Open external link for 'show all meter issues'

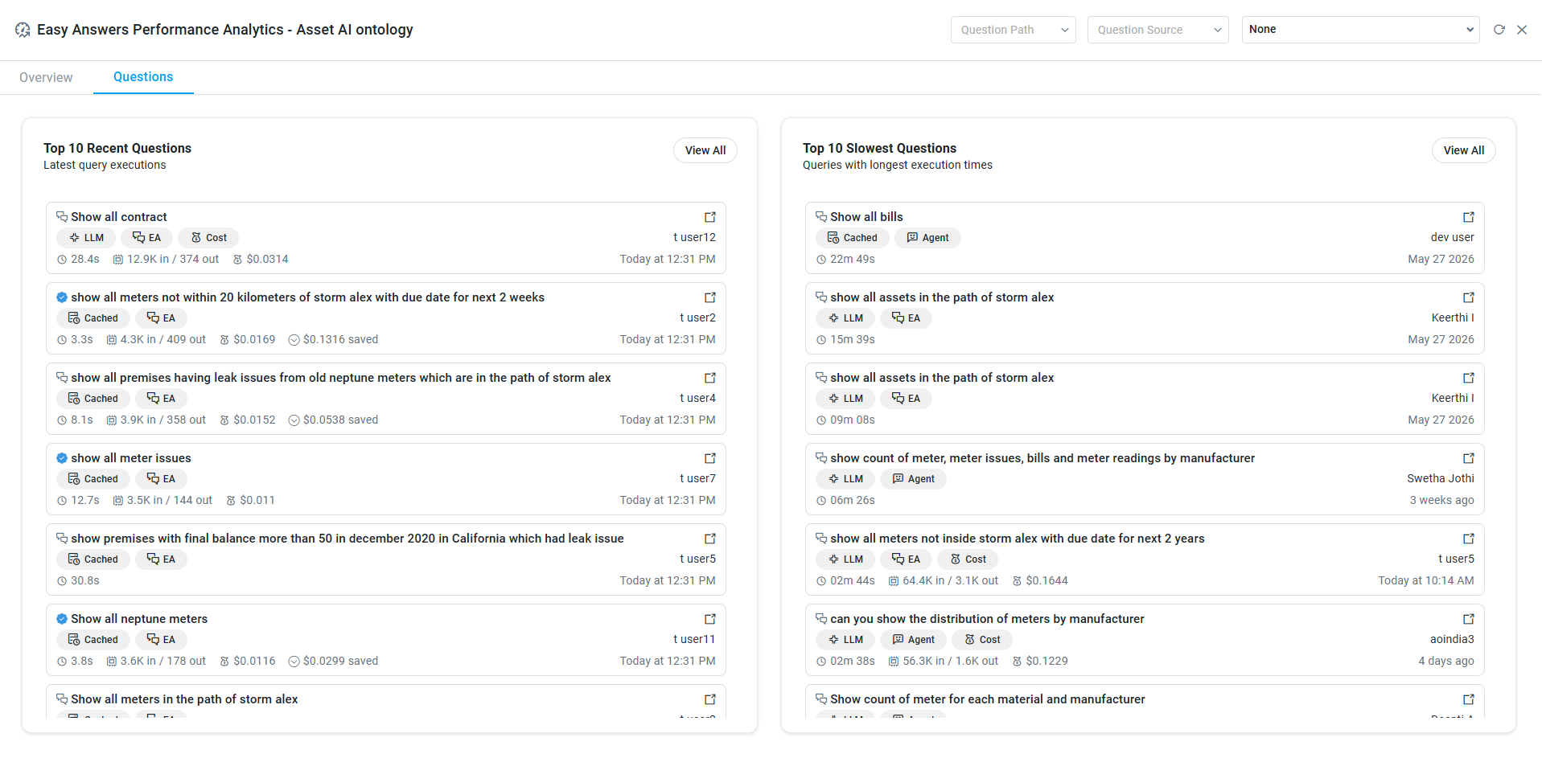(710, 458)
